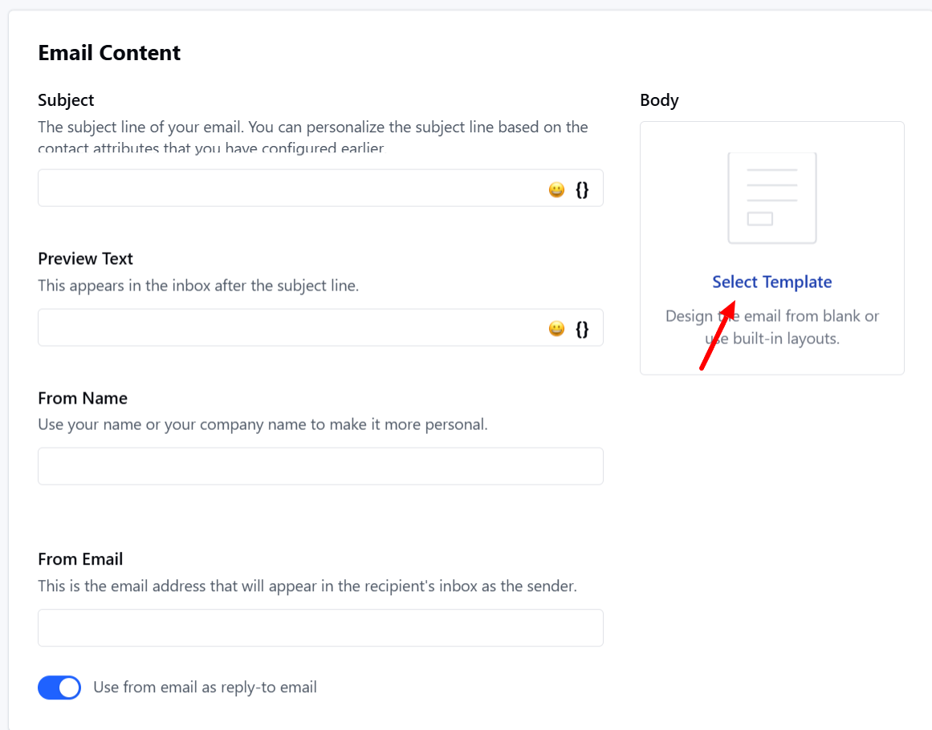This screenshot has width=932, height=730.
Task: Open emoji picker in Subject field
Action: (x=556, y=189)
